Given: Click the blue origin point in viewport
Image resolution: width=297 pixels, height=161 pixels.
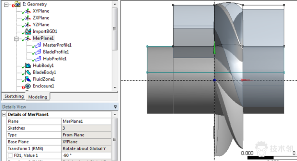Looking at the screenshot, I should coord(215,80).
